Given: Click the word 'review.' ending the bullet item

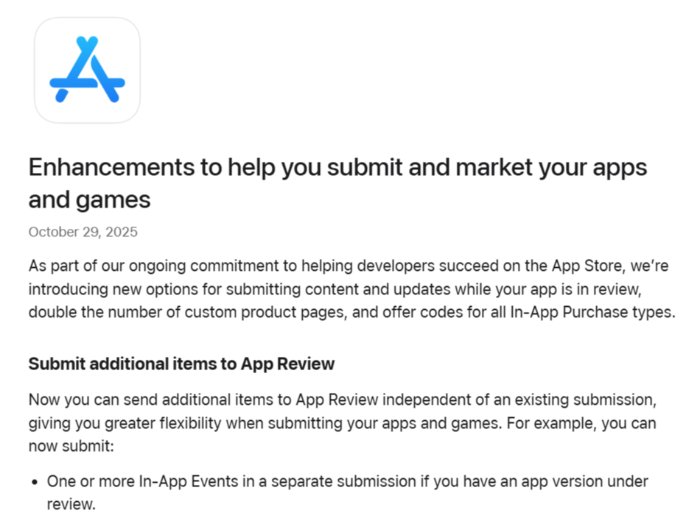Looking at the screenshot, I should pyautogui.click(x=71, y=506).
